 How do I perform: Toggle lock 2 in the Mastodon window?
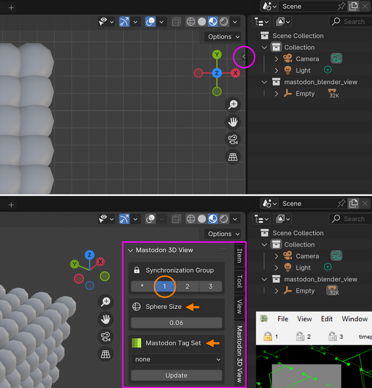click(x=300, y=337)
